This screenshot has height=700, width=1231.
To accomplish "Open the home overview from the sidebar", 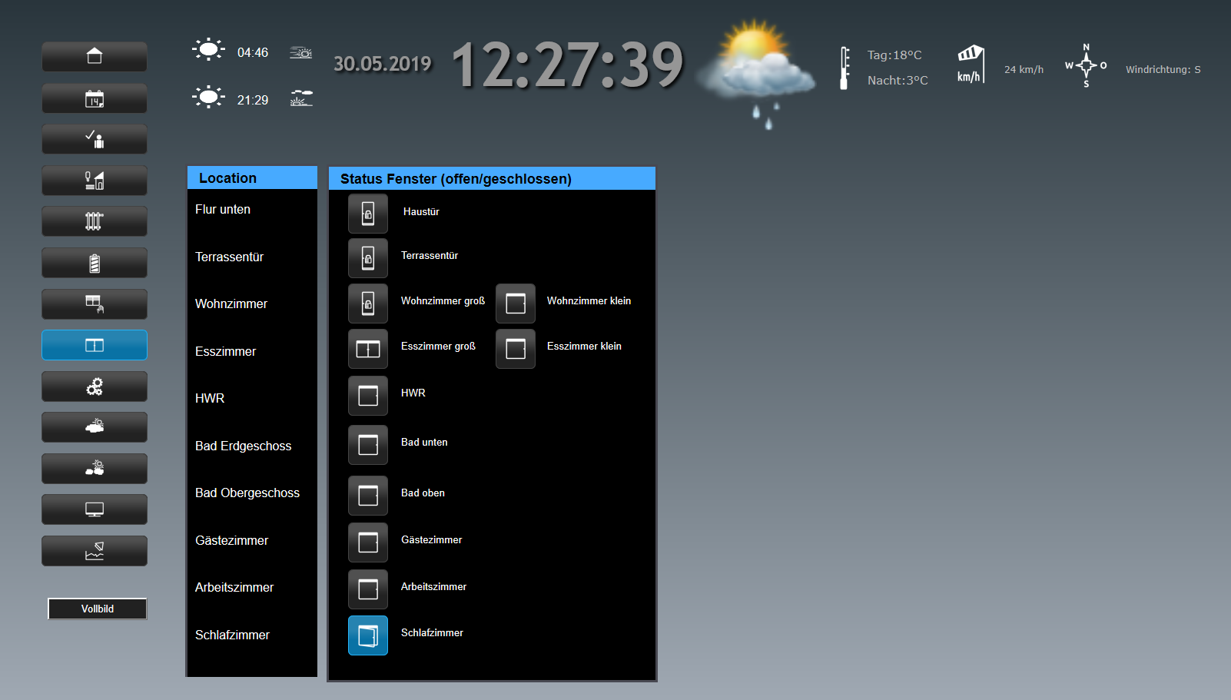I will (95, 57).
